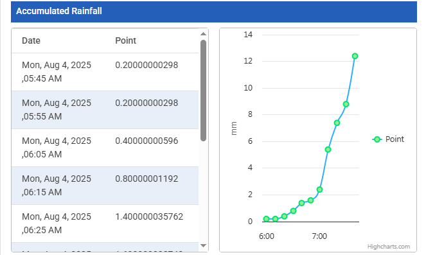This screenshot has height=255, width=426.
Task: Open the Highcharts.com credit link
Action: (389, 246)
